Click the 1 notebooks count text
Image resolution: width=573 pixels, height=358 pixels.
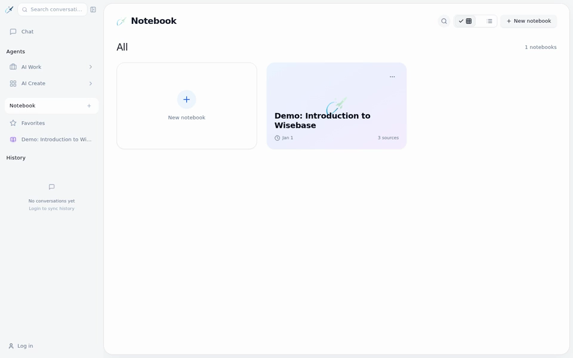(541, 47)
